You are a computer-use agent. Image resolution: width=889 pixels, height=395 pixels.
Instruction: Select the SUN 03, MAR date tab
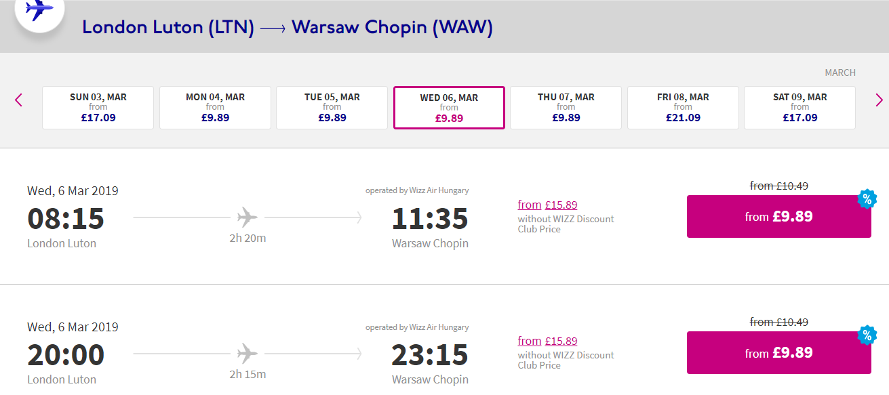tap(98, 107)
